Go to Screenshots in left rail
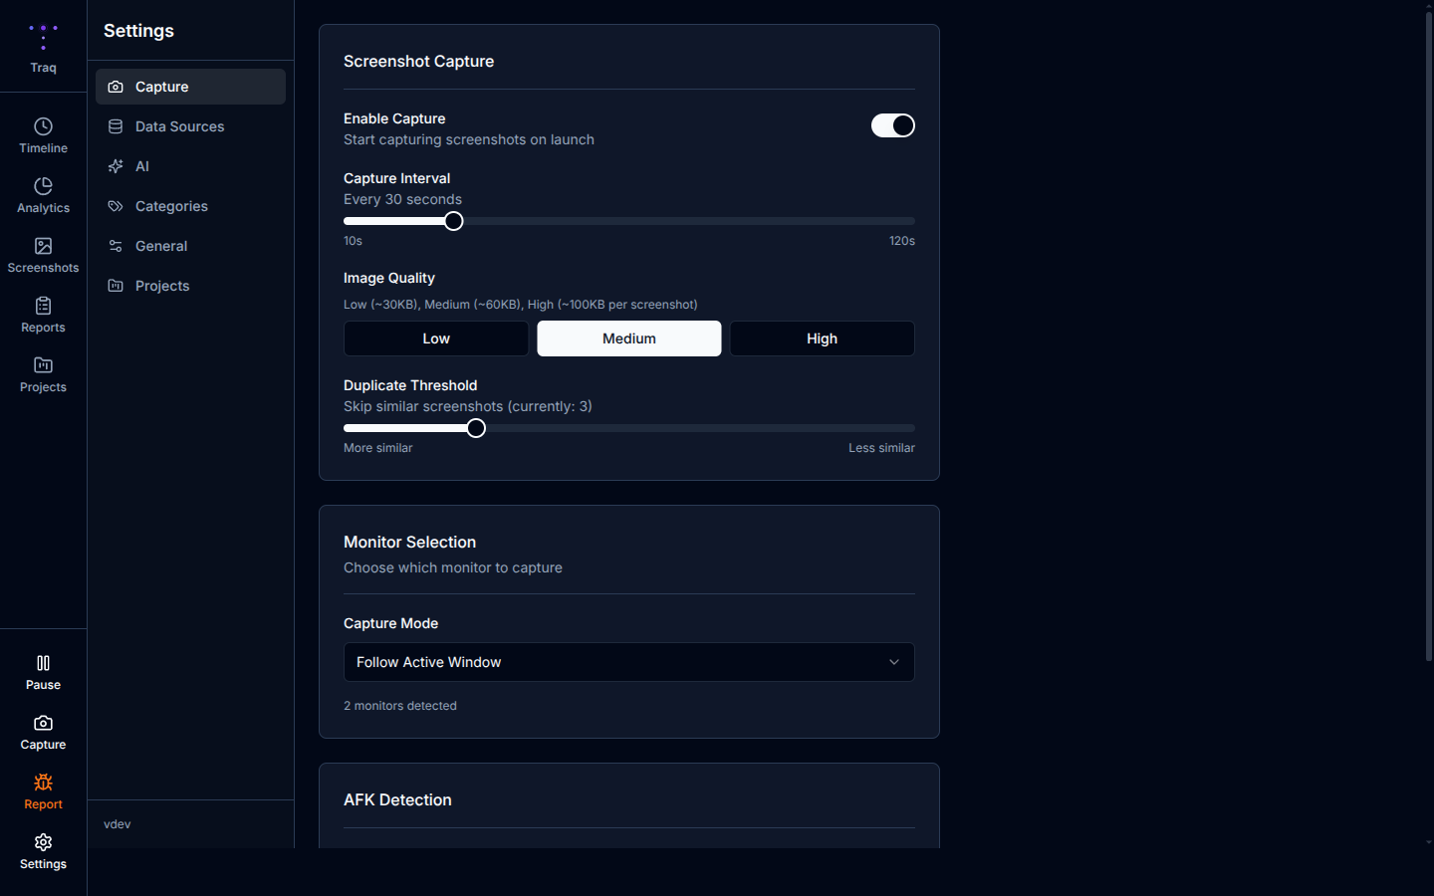1434x896 pixels. [x=43, y=255]
